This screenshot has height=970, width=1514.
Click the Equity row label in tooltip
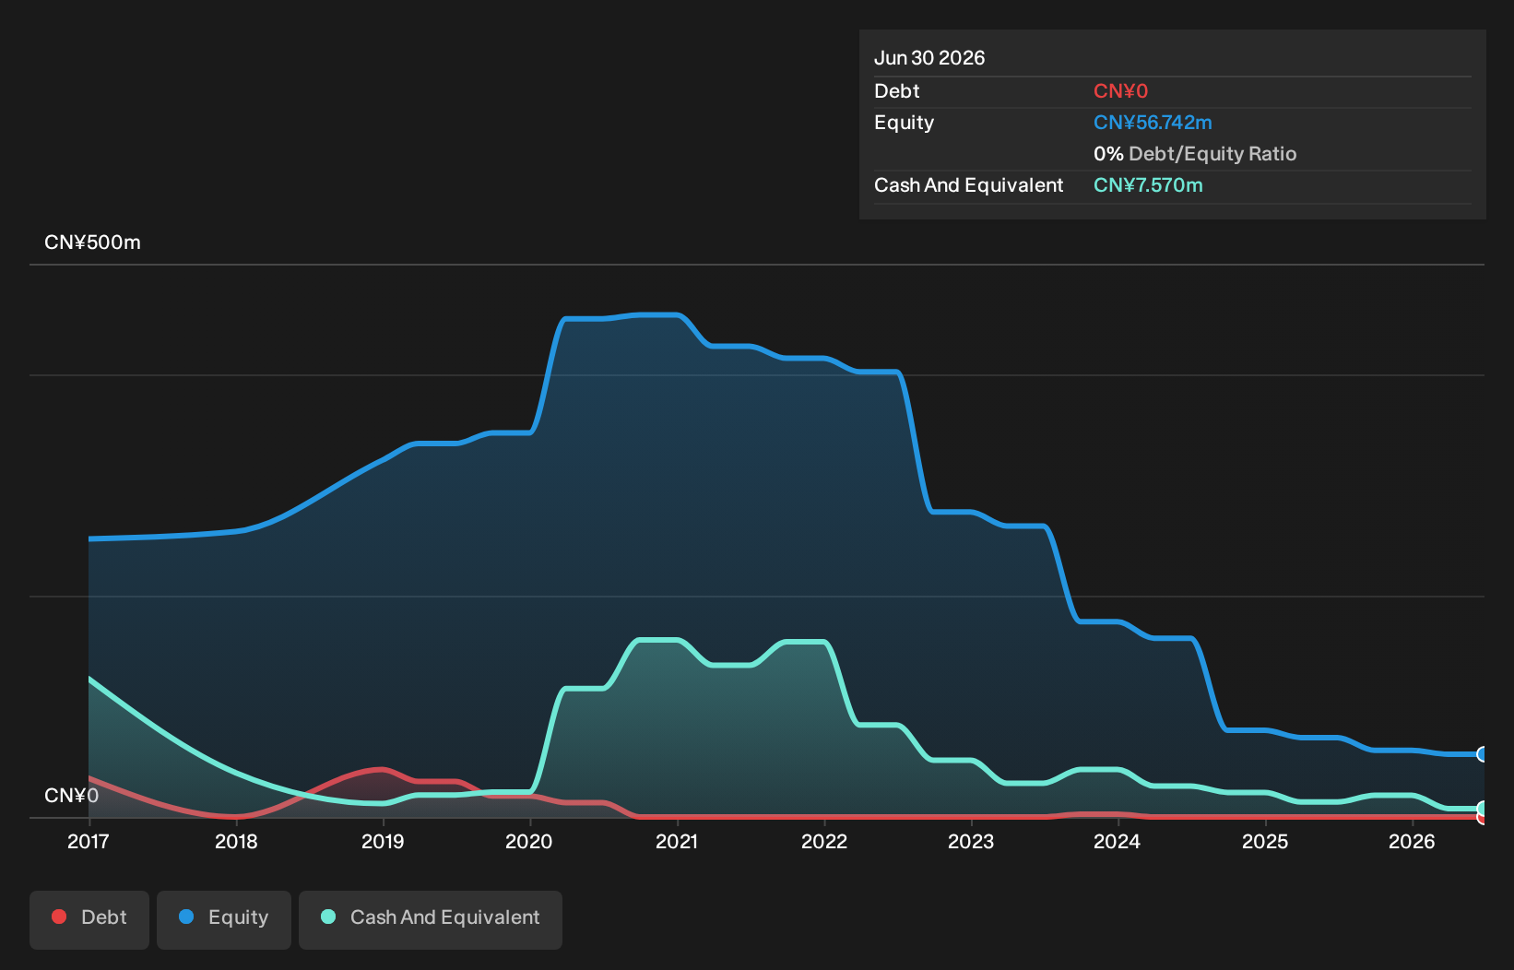pos(904,123)
